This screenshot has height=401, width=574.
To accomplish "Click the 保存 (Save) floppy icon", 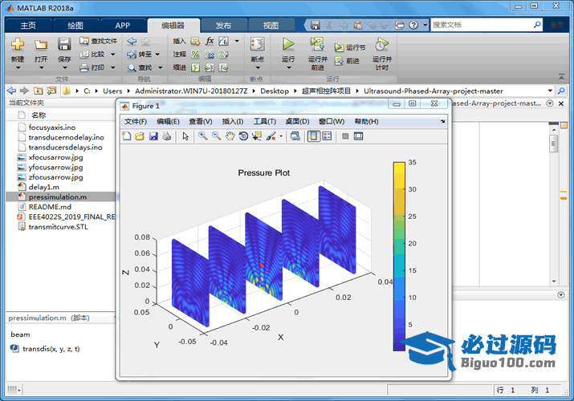I will [64, 44].
